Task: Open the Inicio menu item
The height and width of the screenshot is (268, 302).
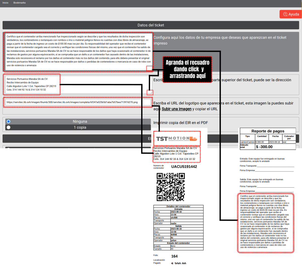Action: coord(5,3)
